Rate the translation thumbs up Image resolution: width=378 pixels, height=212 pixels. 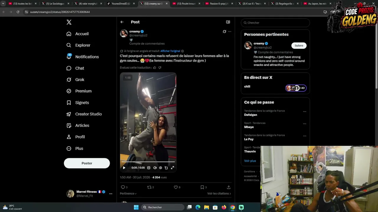(154, 68)
